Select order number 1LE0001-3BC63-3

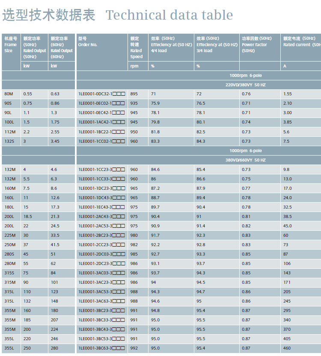tap(102, 348)
